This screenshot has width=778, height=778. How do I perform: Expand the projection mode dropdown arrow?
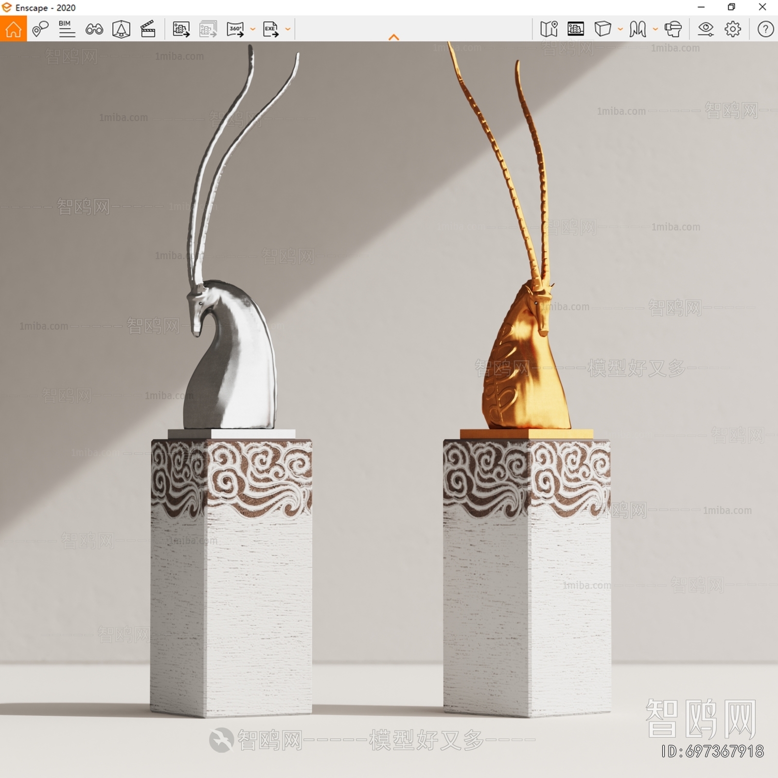click(620, 29)
